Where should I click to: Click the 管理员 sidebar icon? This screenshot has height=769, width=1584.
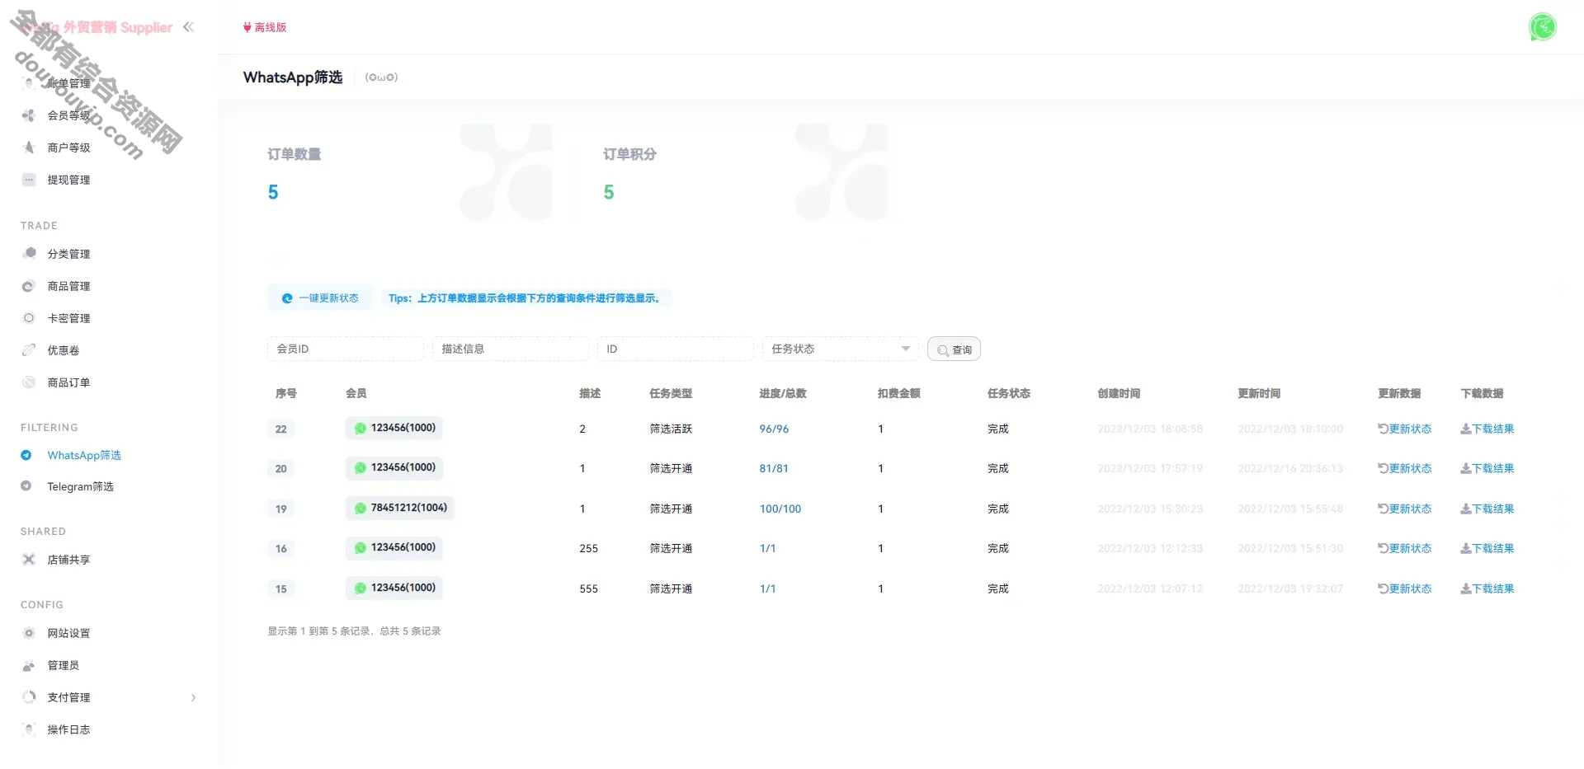[x=29, y=665]
